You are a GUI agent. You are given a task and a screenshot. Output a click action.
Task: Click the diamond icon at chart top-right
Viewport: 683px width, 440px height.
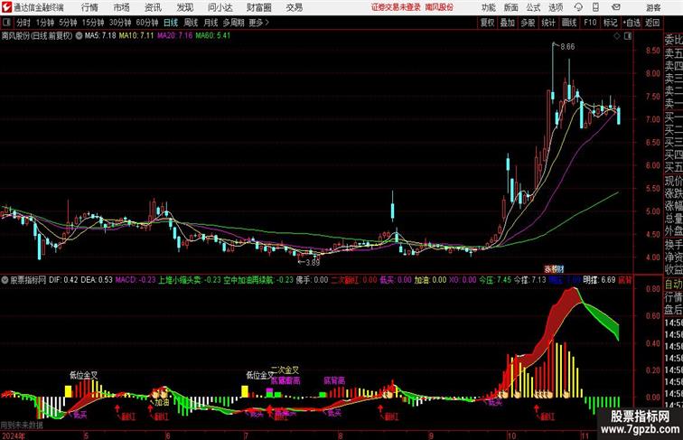[617, 37]
